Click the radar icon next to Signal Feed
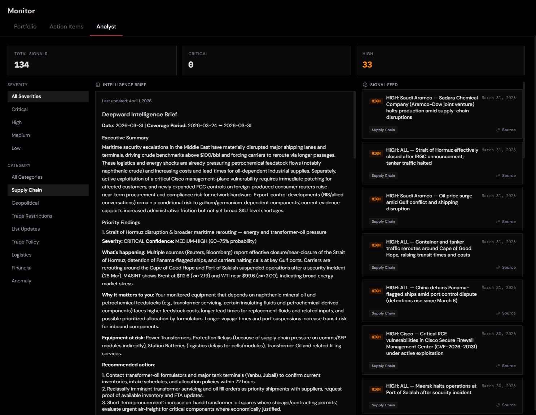Screen dimensions: 536x415 tap(365, 85)
